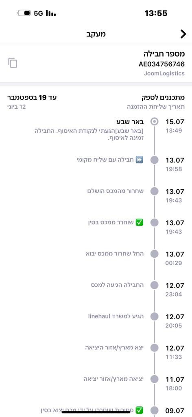Select the שחרור מהמכס הושלם entry
The height and width of the screenshot is (417, 192).
[115, 191]
